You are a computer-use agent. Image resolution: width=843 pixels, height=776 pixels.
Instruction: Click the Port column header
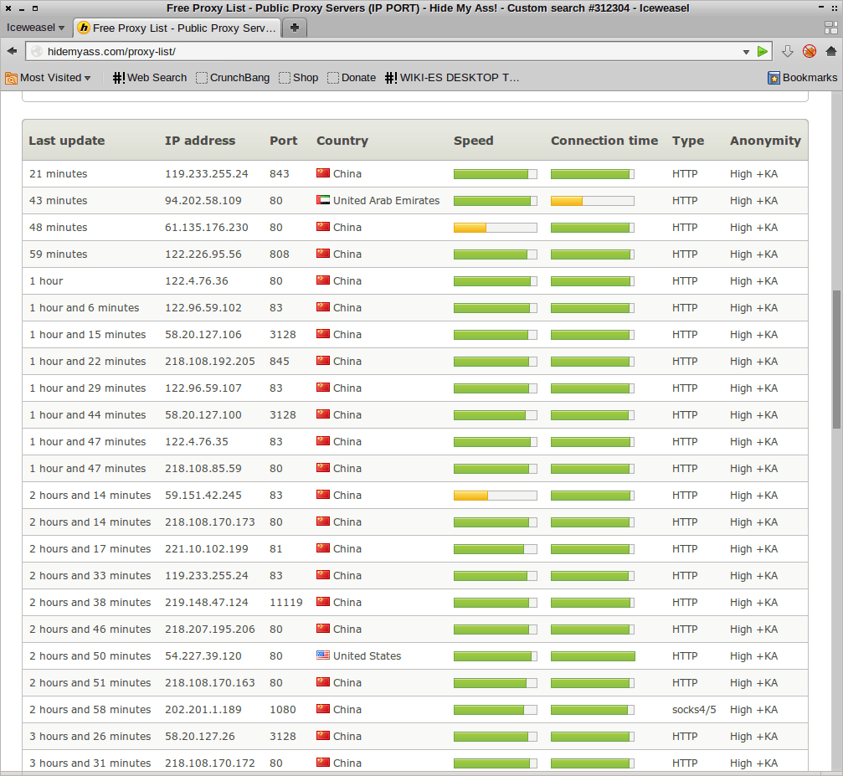point(283,141)
